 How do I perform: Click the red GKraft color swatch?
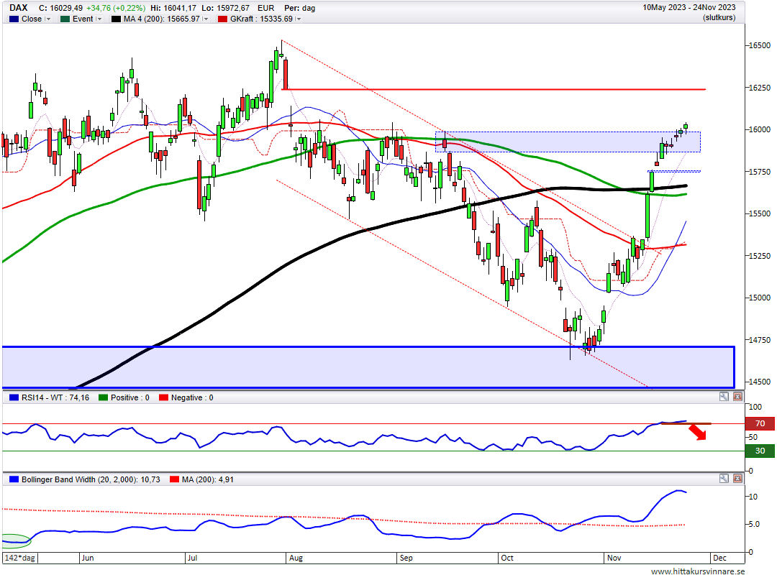(222, 19)
